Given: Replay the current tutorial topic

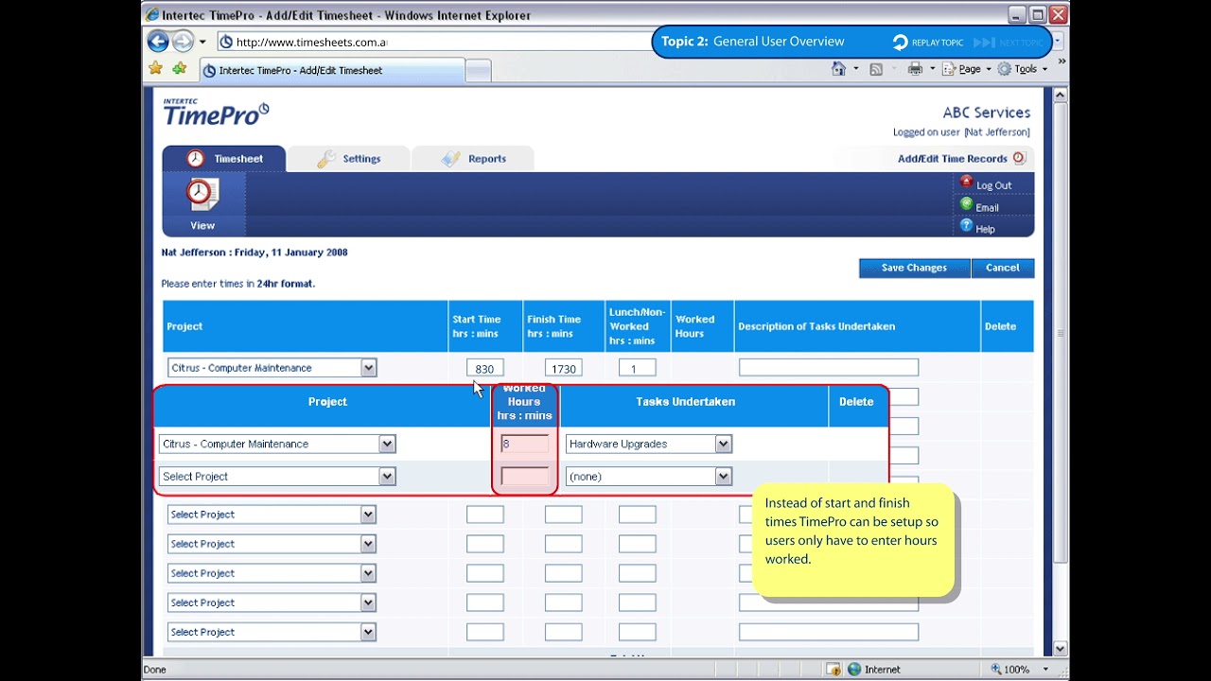Looking at the screenshot, I should (928, 42).
